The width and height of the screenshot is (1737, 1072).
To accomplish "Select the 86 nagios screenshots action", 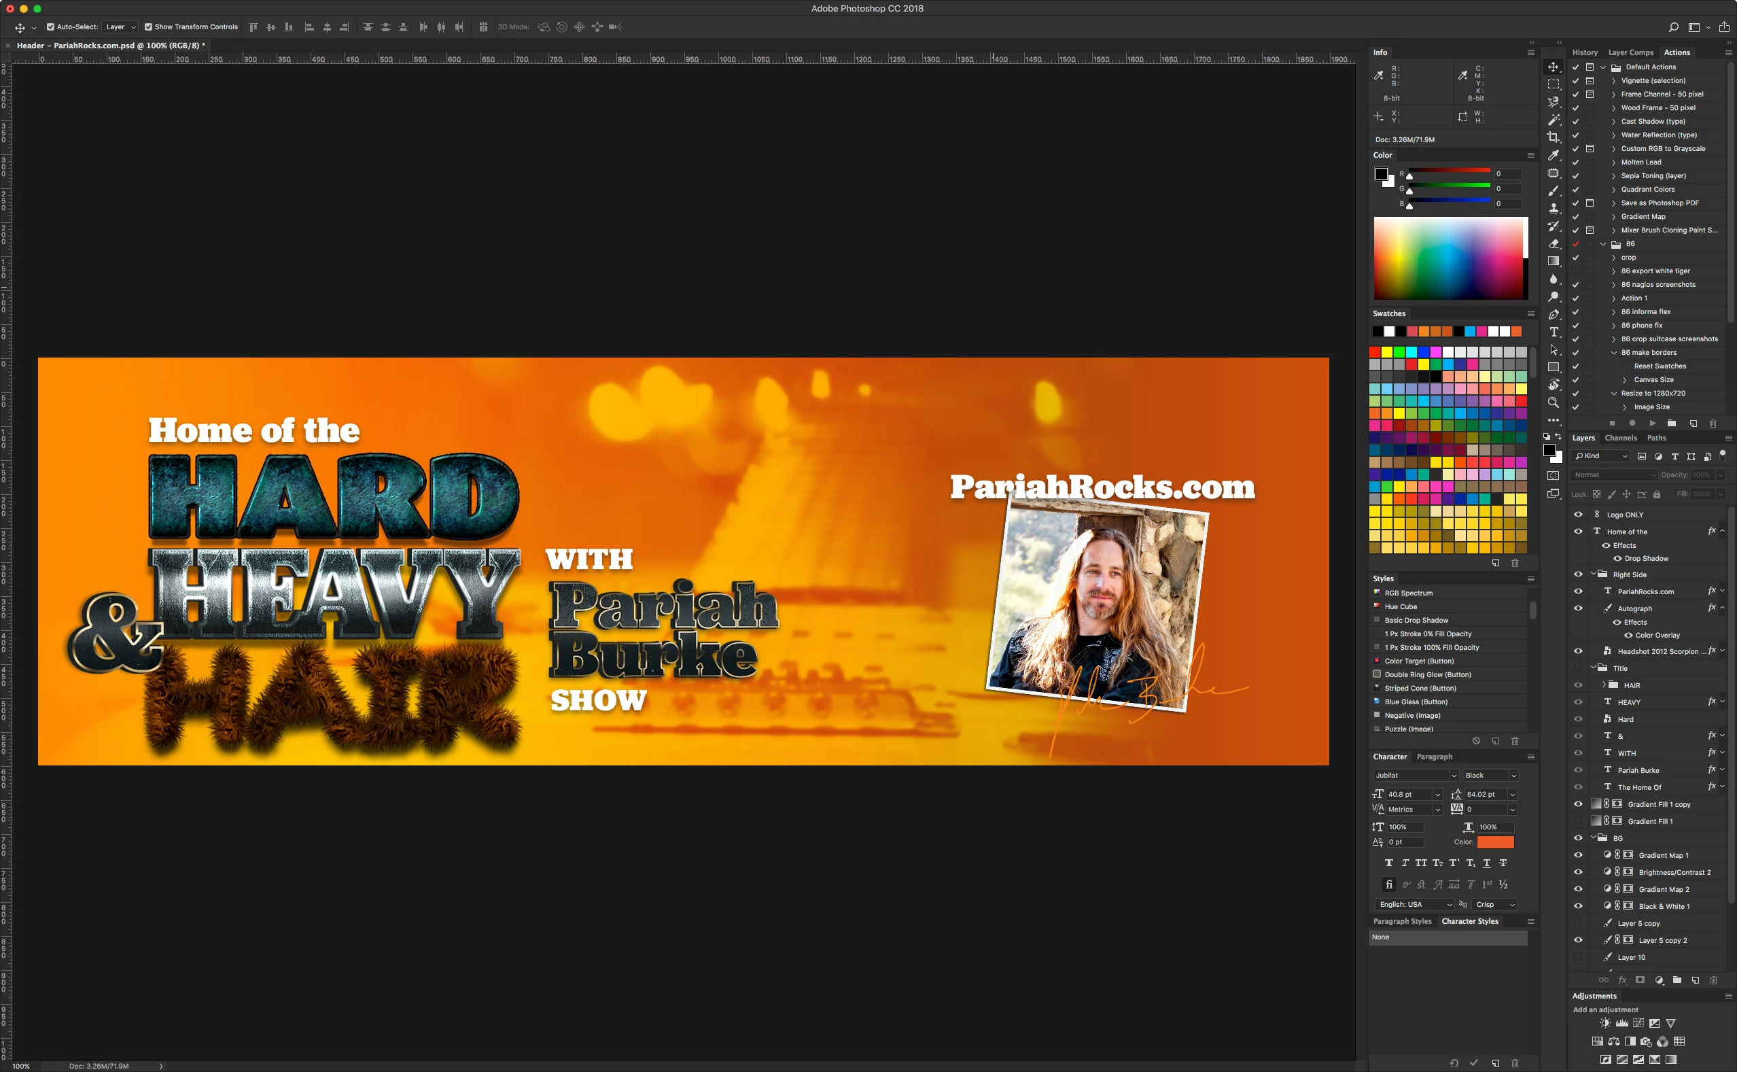I will [x=1657, y=284].
